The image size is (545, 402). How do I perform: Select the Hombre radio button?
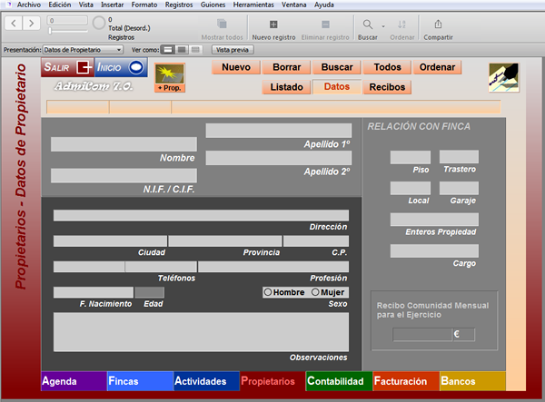tap(268, 292)
